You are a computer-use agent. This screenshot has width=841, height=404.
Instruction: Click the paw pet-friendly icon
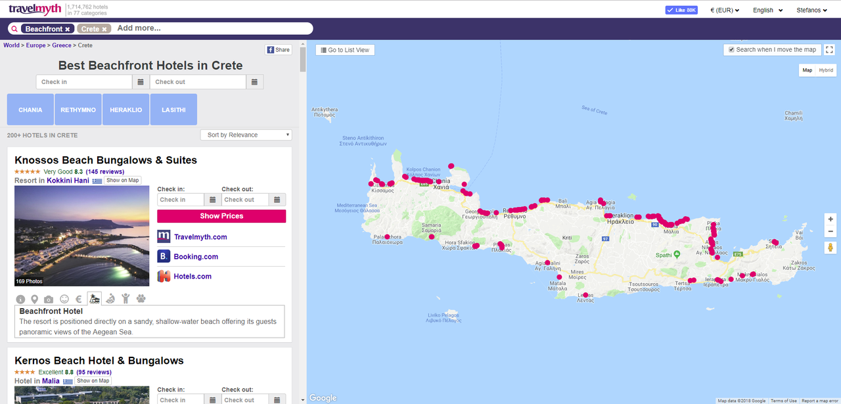pos(141,299)
